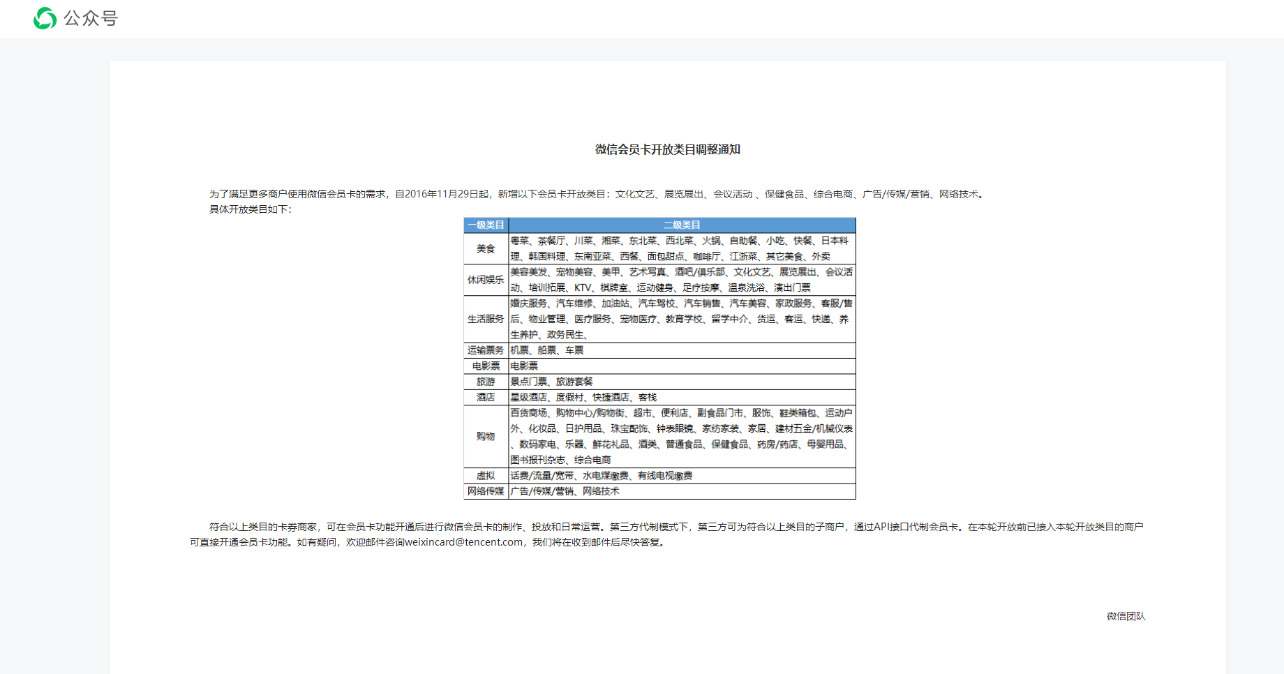1284x674 pixels.
Task: Click the cell listing 景点门票、旅游套餐
Action: (682, 382)
